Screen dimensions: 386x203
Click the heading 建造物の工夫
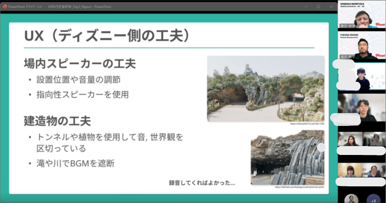click(x=57, y=121)
